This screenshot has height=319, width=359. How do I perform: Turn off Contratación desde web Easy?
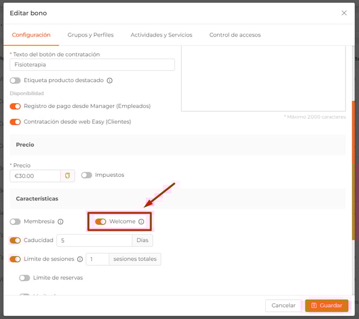click(x=15, y=122)
